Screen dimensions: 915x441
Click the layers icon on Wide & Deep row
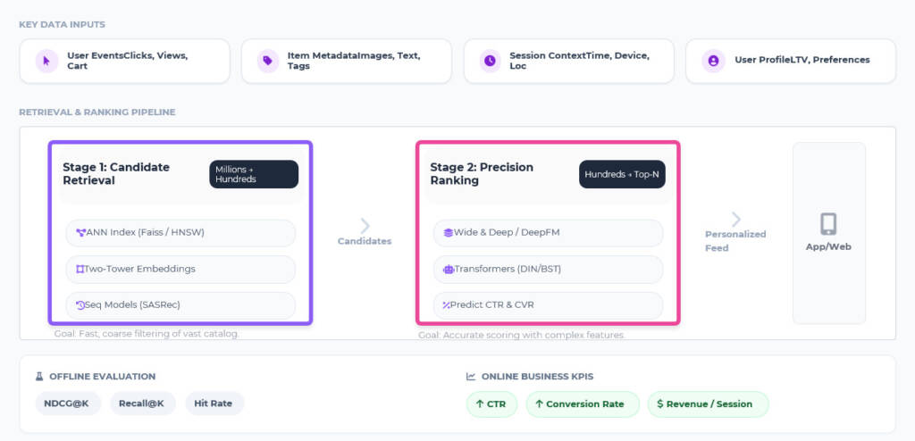(x=449, y=233)
